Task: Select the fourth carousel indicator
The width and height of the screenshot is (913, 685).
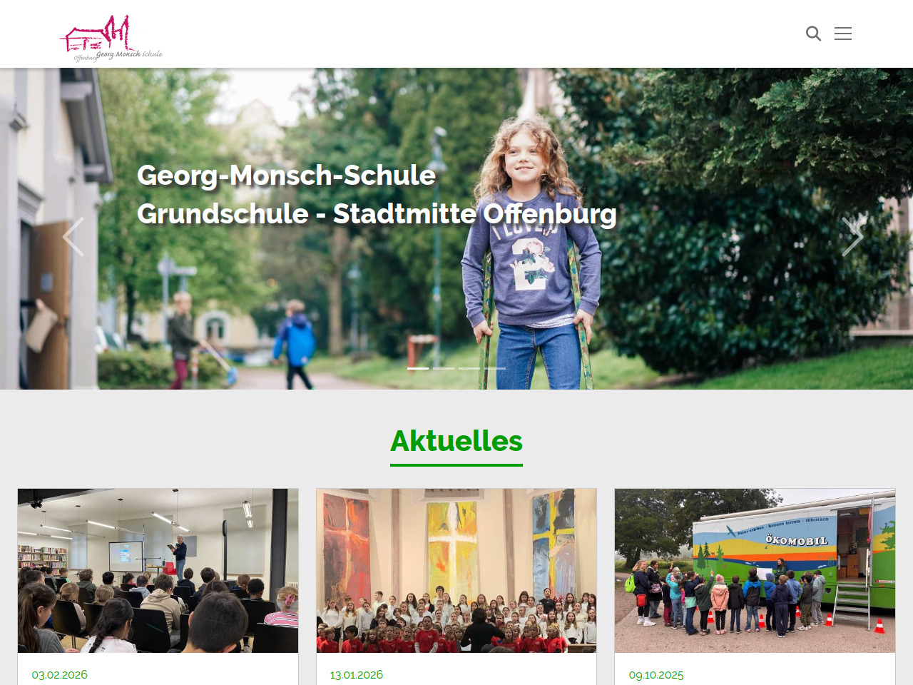Action: (x=495, y=368)
